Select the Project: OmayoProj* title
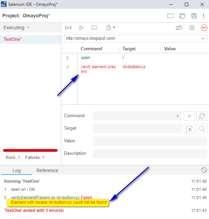The height and width of the screenshot is (219, 209). pos(26,16)
